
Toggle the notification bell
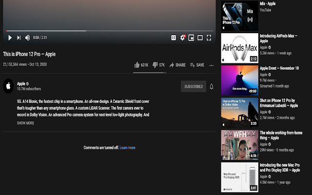[x=212, y=86]
